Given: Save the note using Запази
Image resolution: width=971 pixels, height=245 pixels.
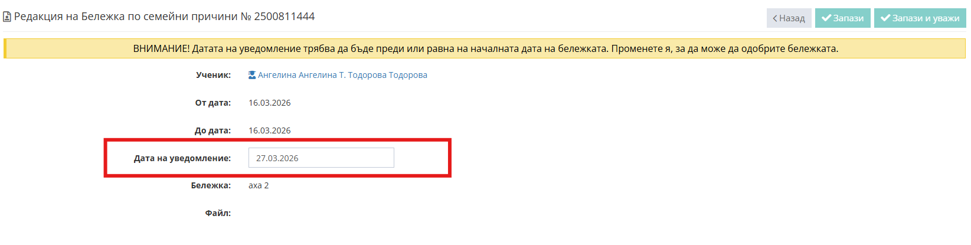Looking at the screenshot, I should (843, 18).
